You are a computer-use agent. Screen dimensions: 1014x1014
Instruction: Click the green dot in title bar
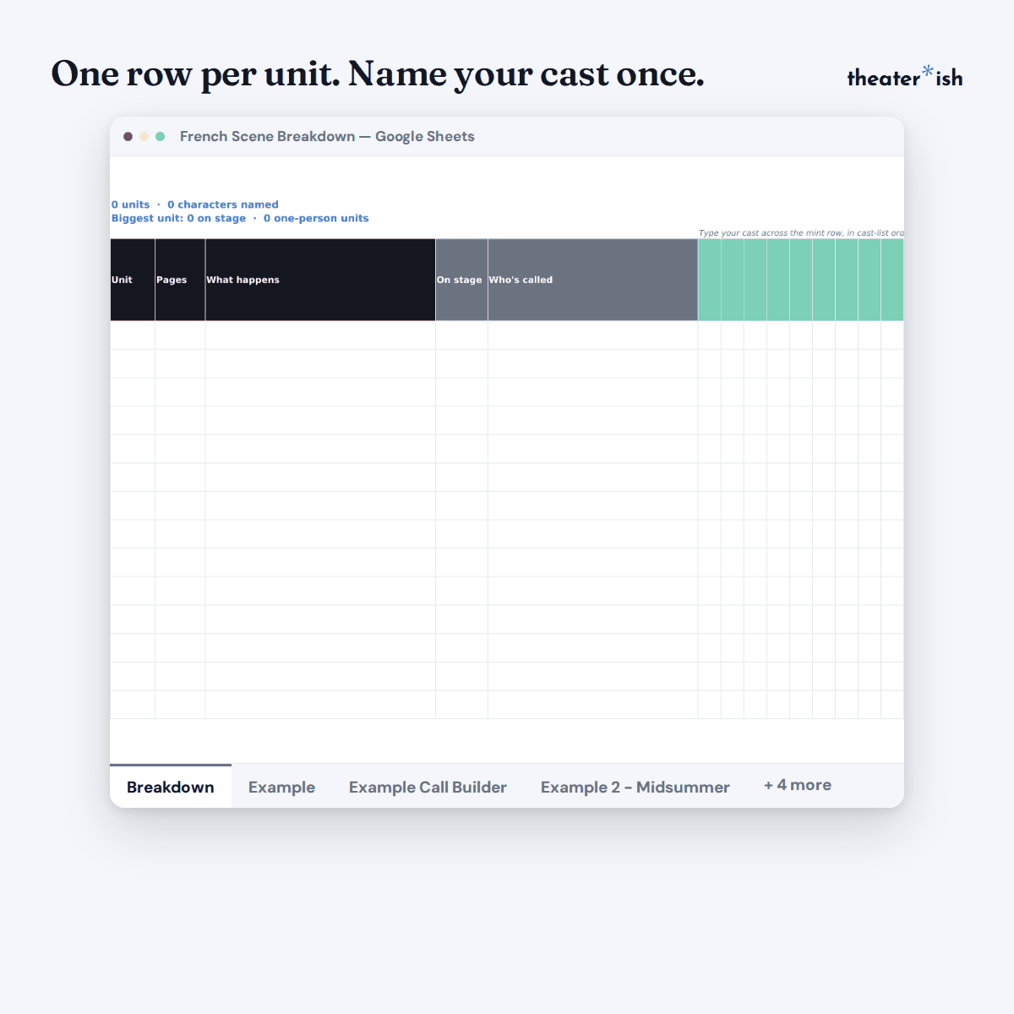point(160,136)
